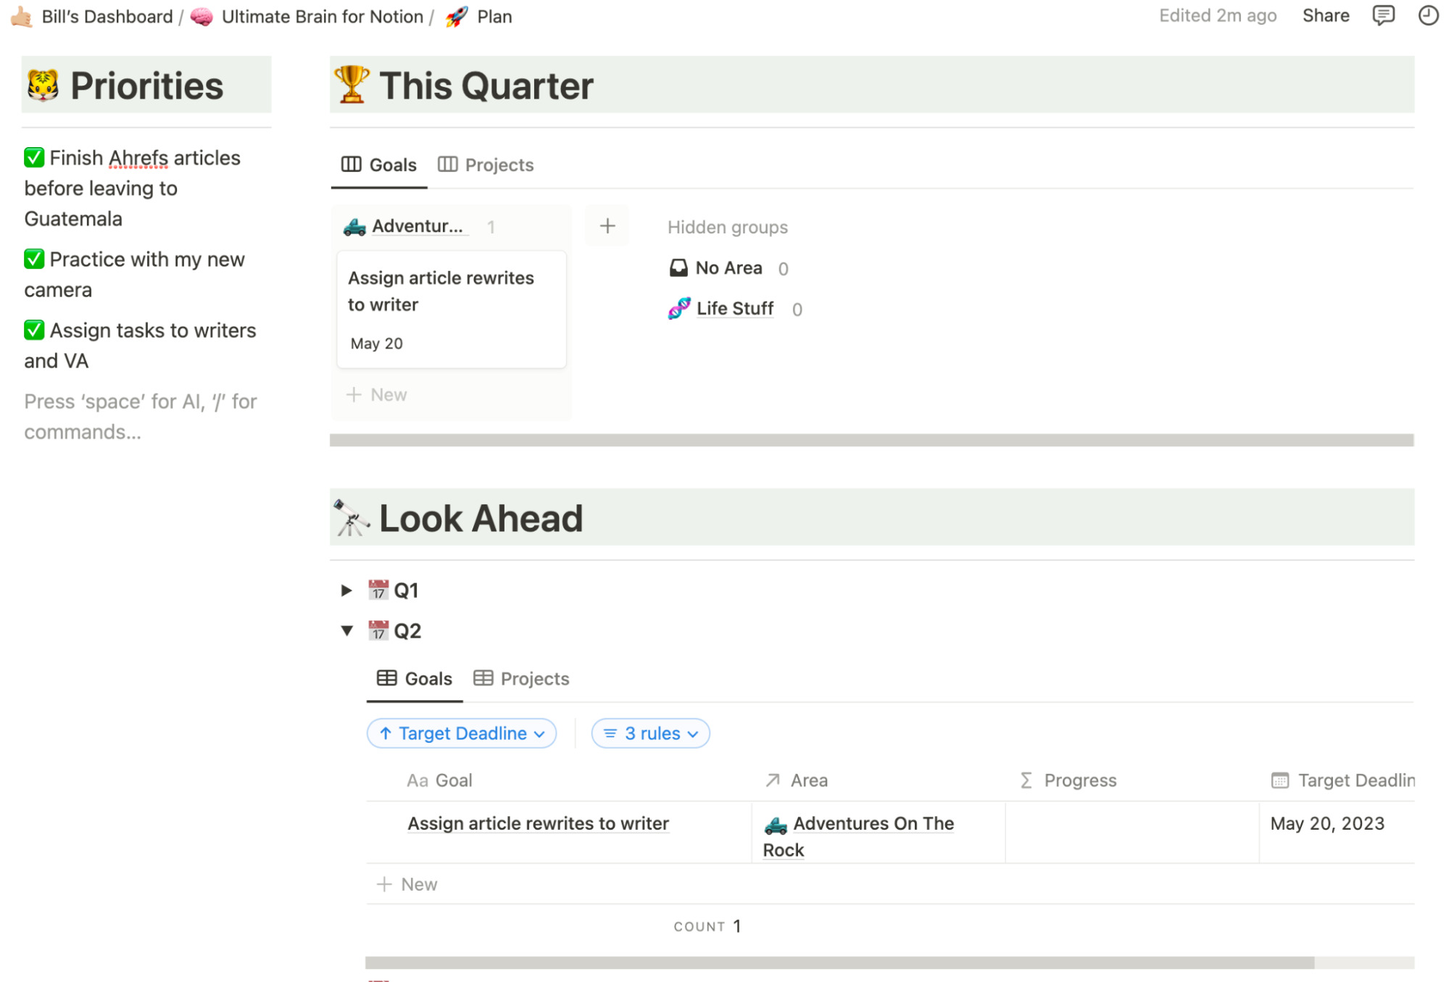Expand the Q1 section
Image resolution: width=1449 pixels, height=982 pixels.
coord(346,589)
